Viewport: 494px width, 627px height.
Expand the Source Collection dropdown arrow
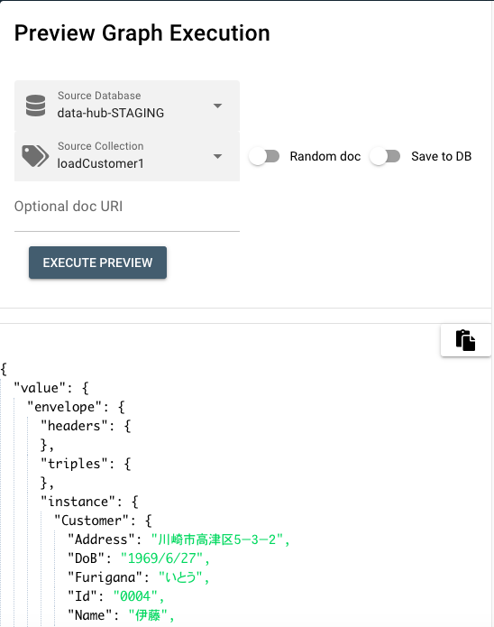tap(217, 156)
